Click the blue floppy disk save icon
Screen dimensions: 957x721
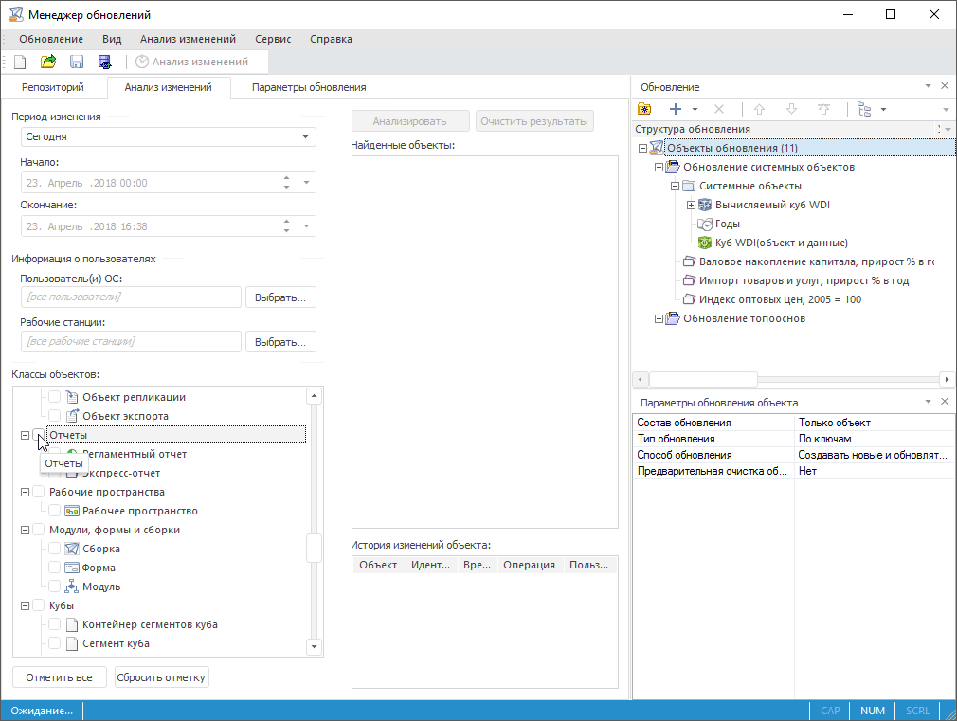(x=77, y=62)
